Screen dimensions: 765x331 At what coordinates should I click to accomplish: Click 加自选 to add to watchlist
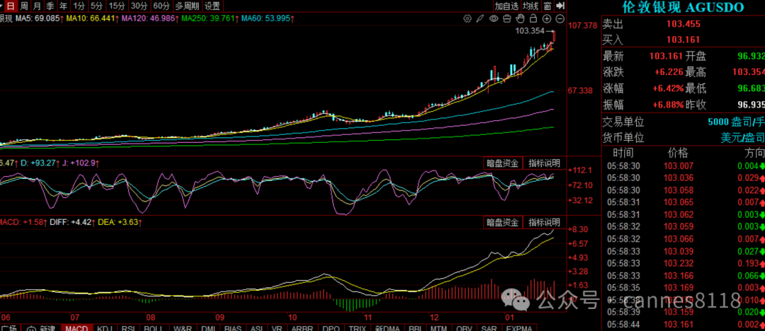point(507,6)
